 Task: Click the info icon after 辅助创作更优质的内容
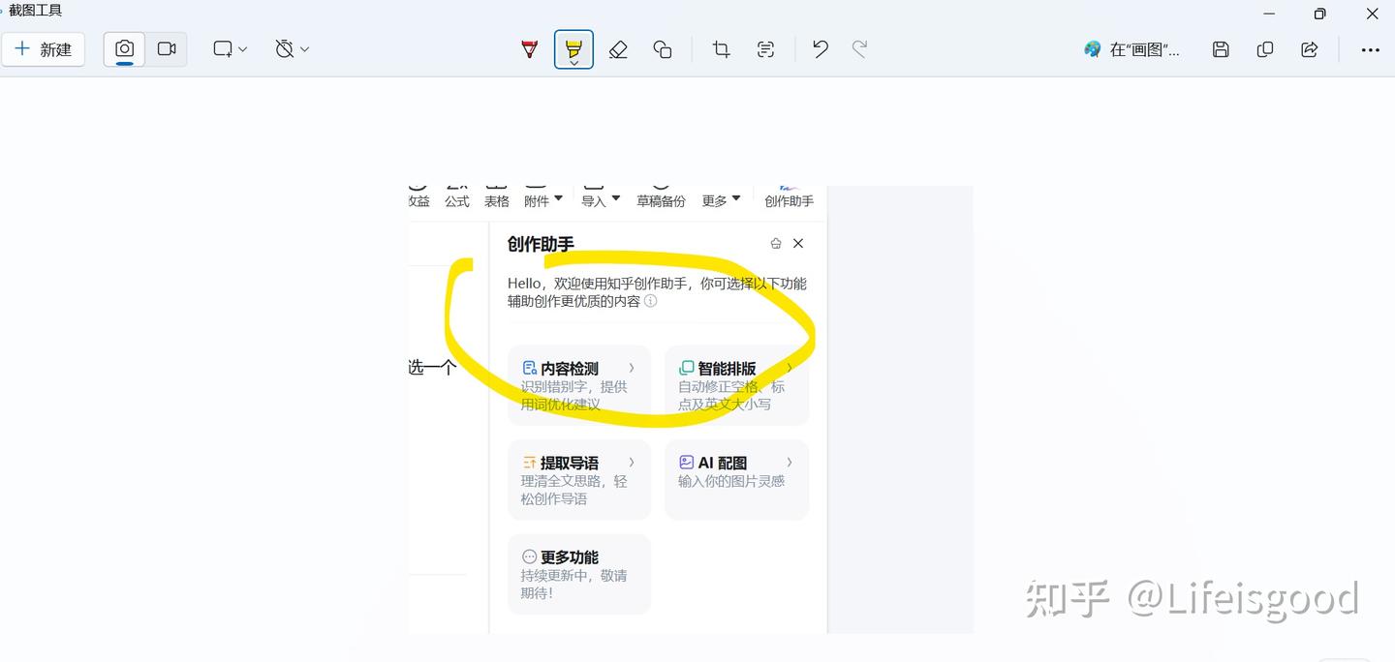pos(651,301)
